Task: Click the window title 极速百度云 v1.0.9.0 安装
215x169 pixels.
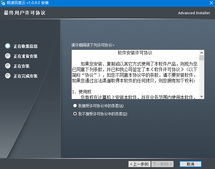Action: click(x=28, y=3)
